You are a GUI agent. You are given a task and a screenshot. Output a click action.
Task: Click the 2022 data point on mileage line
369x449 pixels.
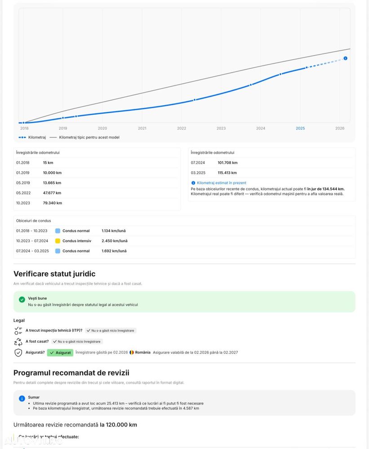click(195, 100)
